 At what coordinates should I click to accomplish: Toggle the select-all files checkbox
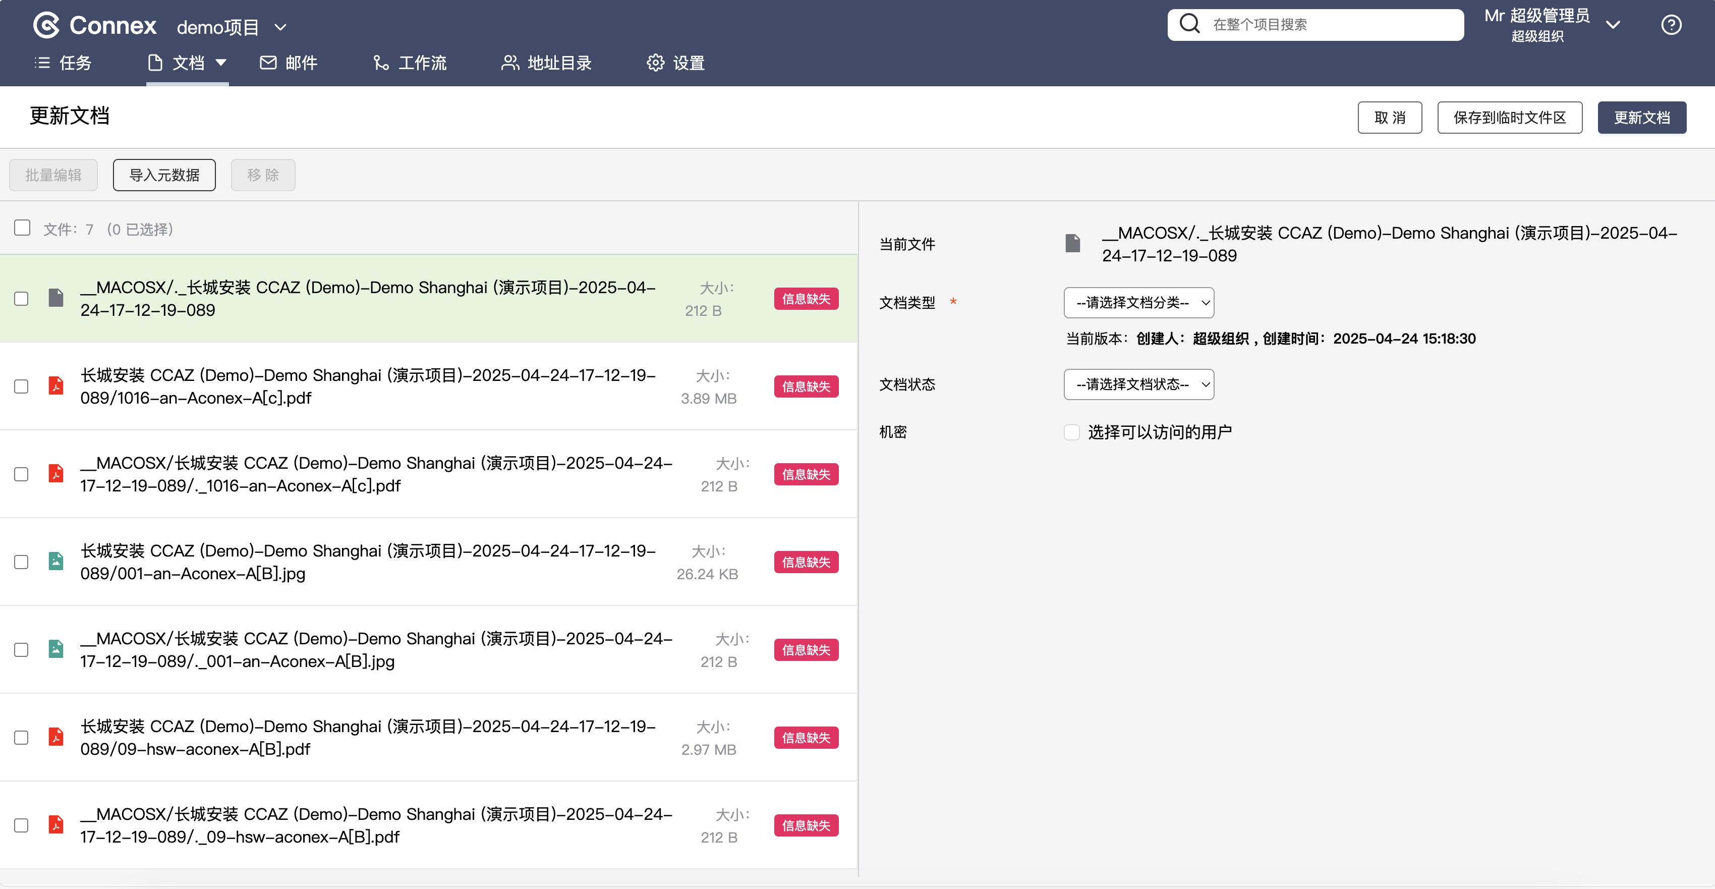[22, 229]
